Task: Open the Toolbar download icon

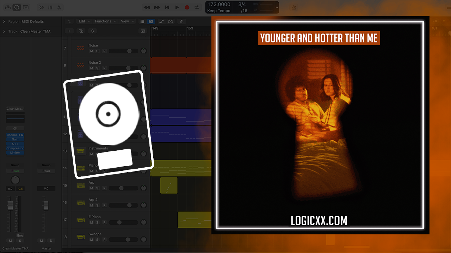Action: [26, 7]
